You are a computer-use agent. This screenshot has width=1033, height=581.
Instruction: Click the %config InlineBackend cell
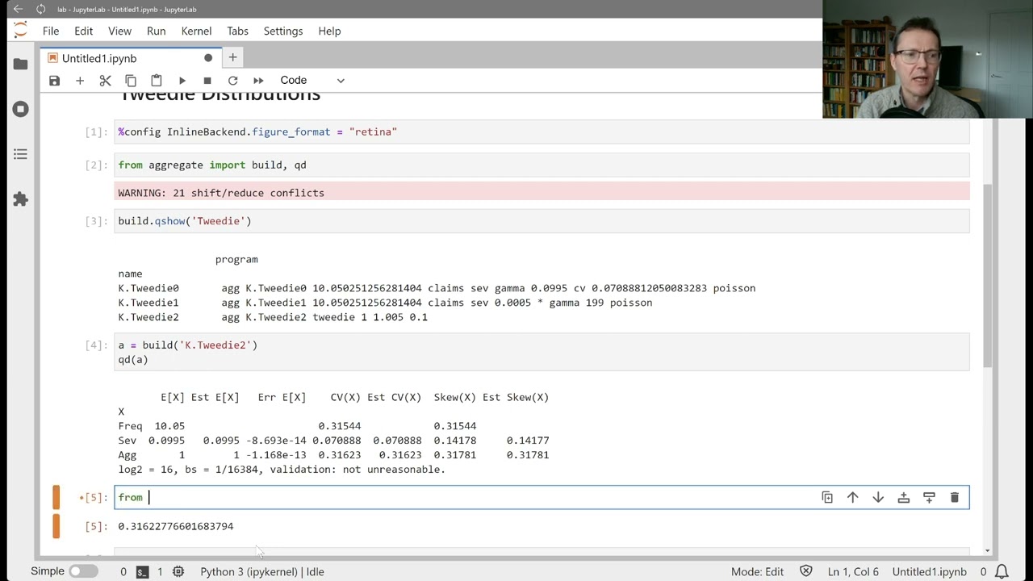[542, 132]
